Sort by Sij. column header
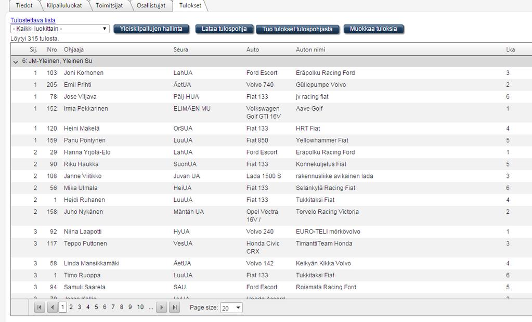The width and height of the screenshot is (532, 322). pyautogui.click(x=33, y=49)
